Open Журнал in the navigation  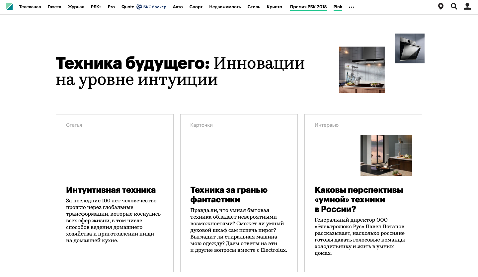click(x=76, y=7)
